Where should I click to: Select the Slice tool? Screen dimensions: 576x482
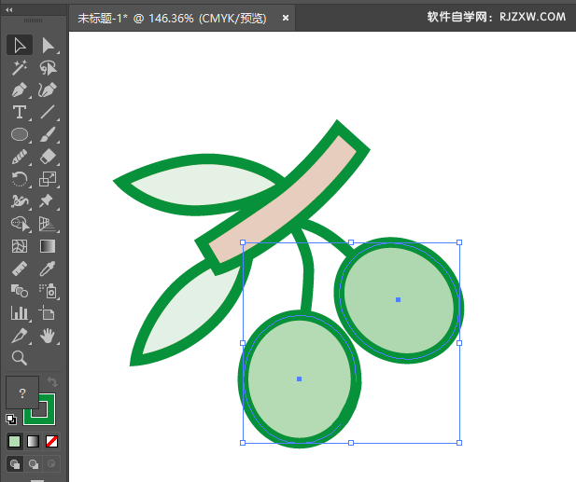(20, 336)
